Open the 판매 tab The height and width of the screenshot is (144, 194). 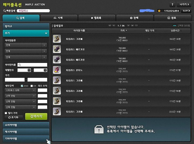coord(135,18)
